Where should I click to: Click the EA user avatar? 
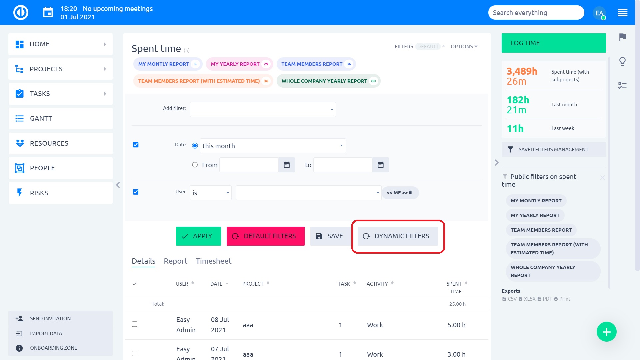pyautogui.click(x=599, y=13)
